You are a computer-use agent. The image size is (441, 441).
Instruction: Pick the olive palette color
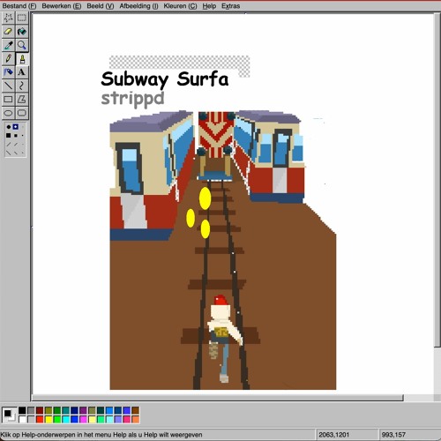pos(49,410)
